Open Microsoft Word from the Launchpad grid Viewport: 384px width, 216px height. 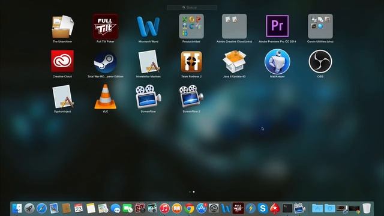[148, 26]
